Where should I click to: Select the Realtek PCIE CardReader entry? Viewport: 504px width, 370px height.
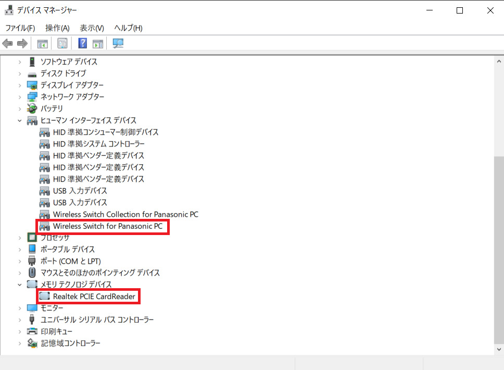94,297
